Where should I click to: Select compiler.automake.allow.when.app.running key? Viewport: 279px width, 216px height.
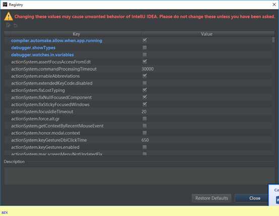(56, 41)
